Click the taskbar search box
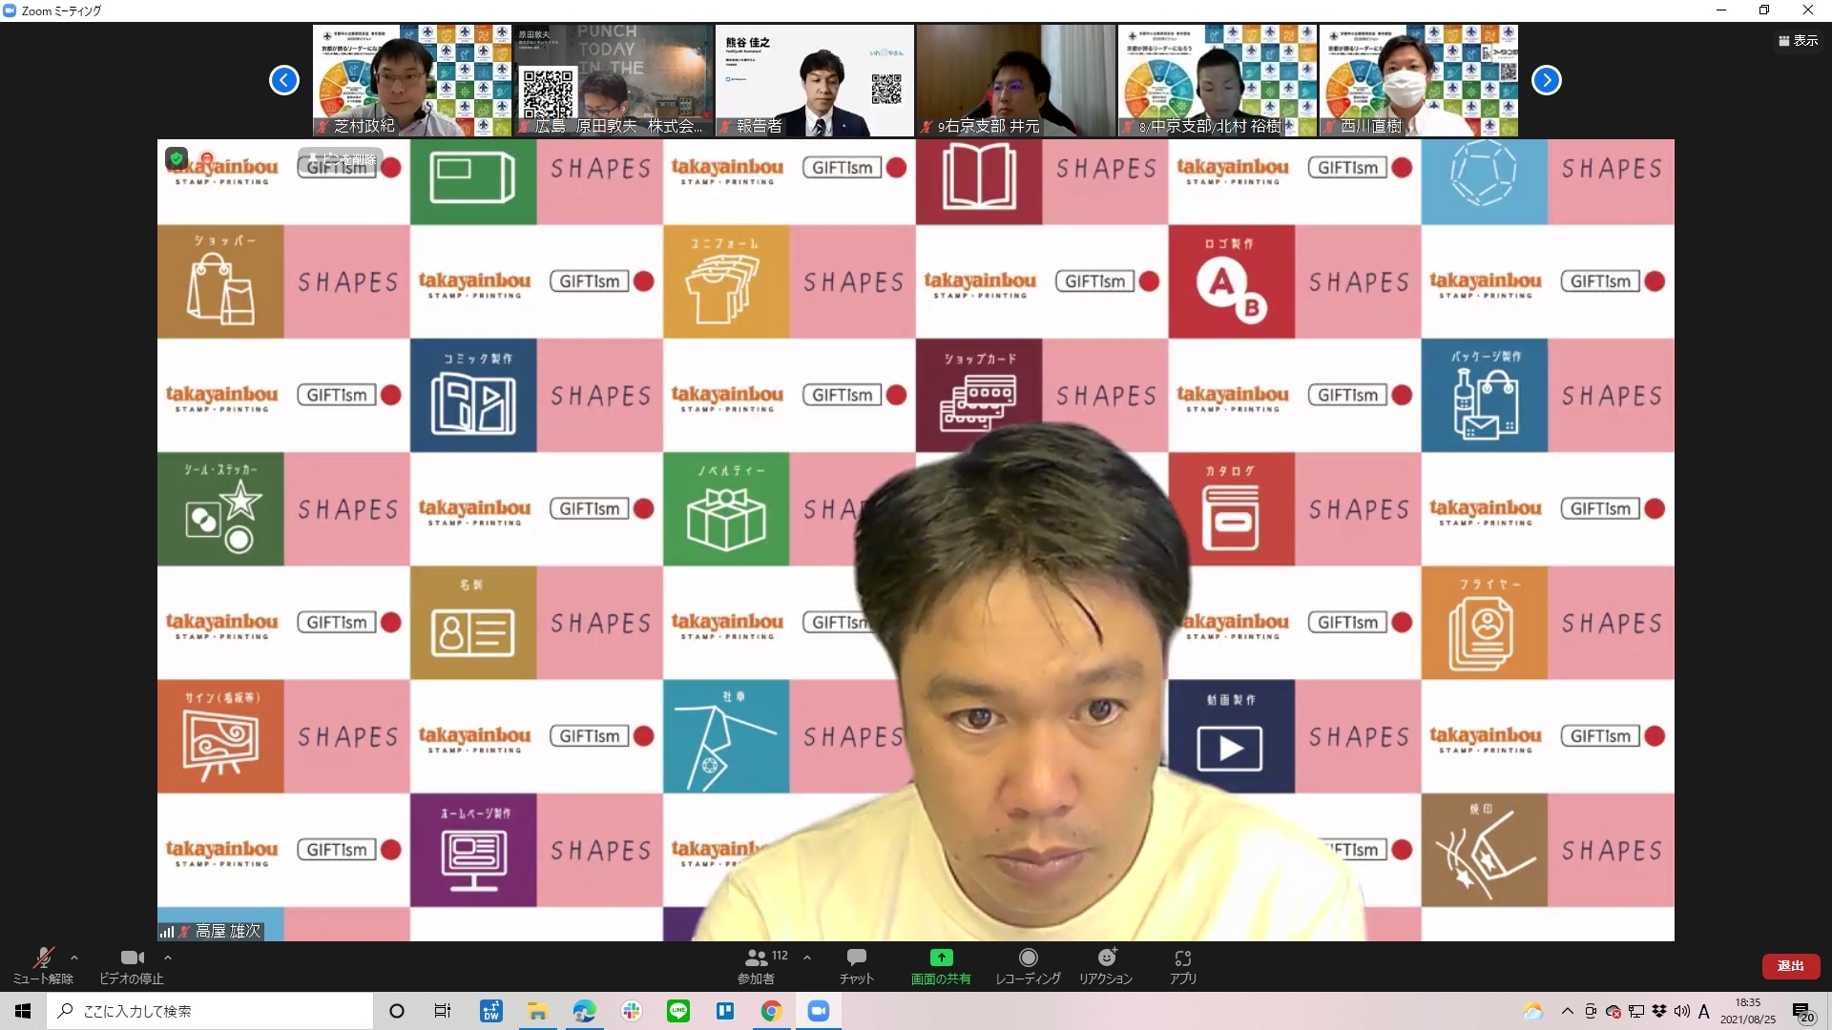The height and width of the screenshot is (1030, 1832). 210,1011
